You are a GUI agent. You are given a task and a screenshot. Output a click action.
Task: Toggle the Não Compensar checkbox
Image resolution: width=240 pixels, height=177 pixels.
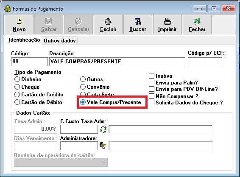[x=151, y=96]
